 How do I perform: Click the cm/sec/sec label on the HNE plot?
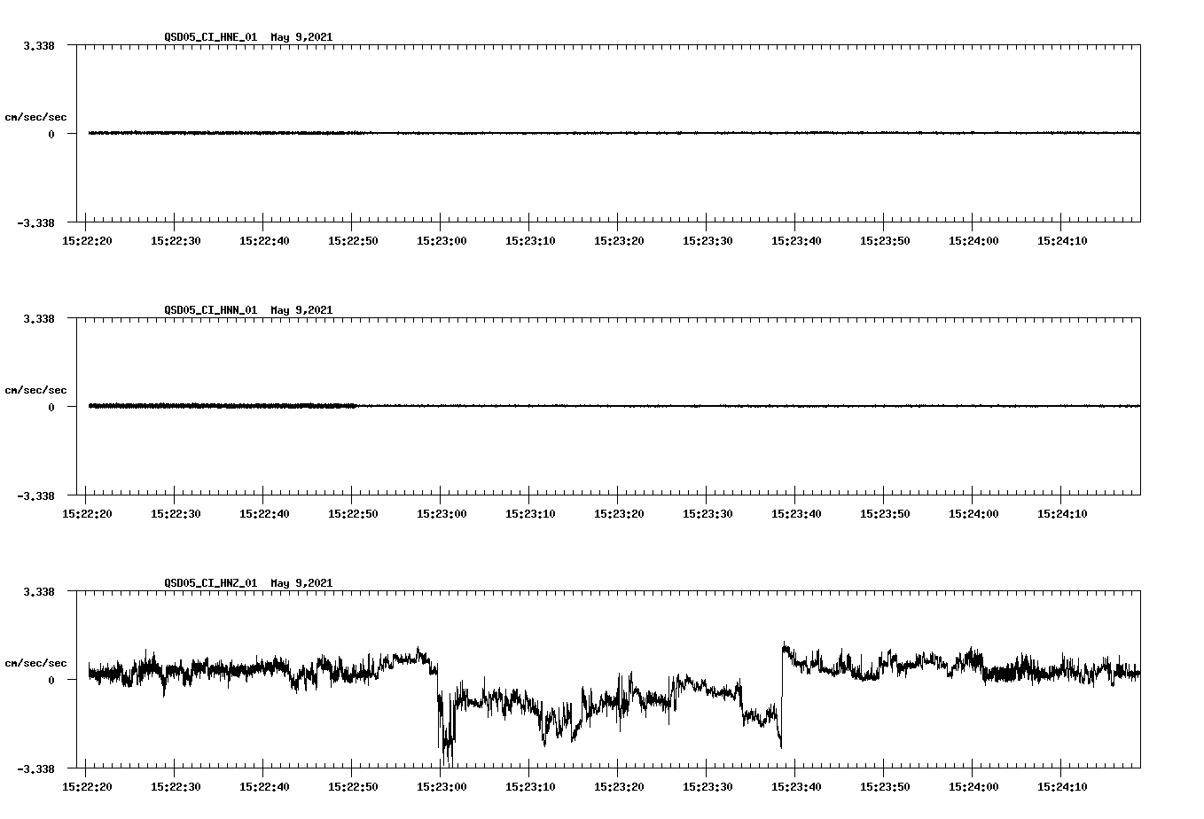click(35, 116)
